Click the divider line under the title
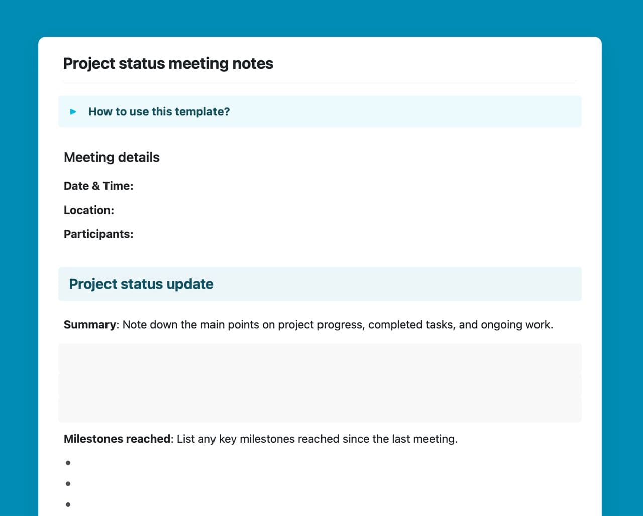643x516 pixels. tap(319, 81)
